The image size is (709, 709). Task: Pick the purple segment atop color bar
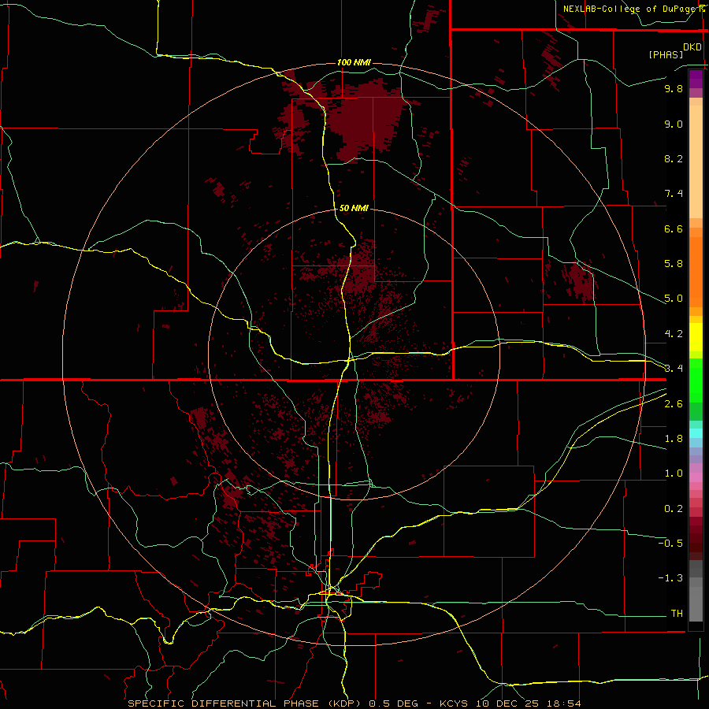pos(696,79)
